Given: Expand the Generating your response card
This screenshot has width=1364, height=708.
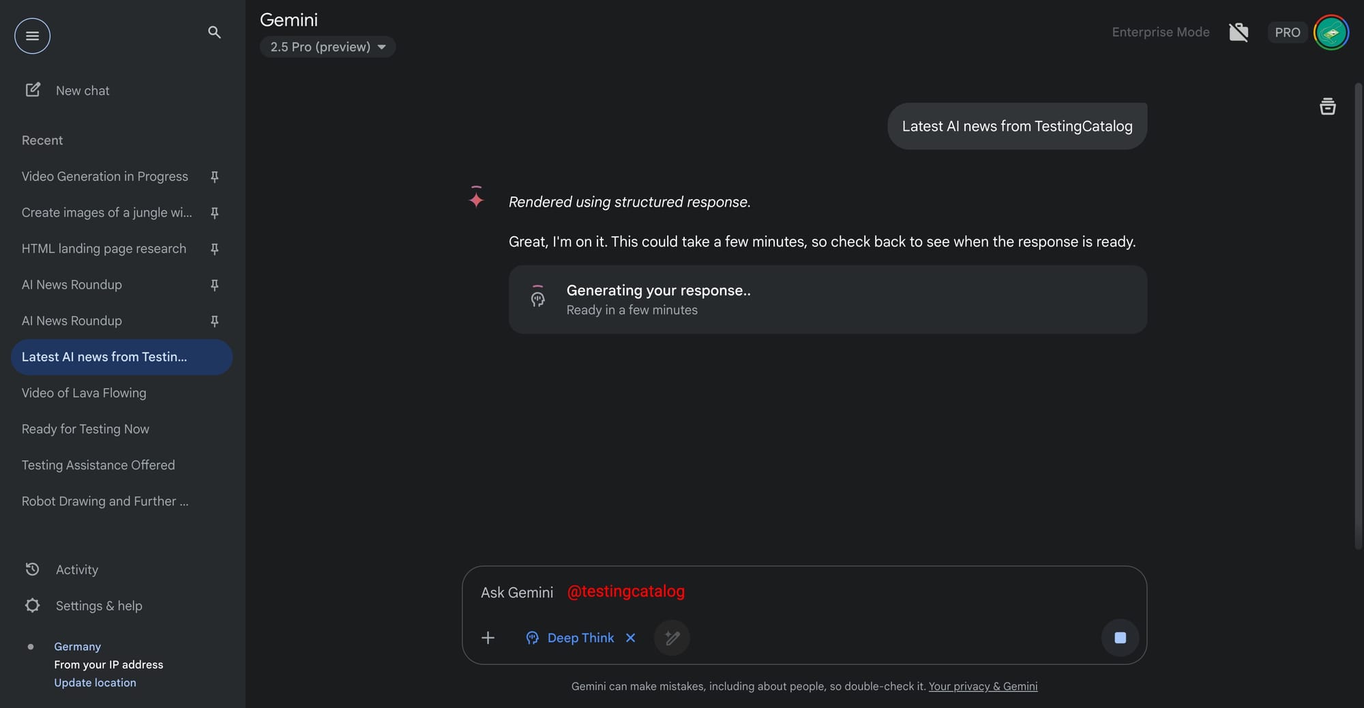Looking at the screenshot, I should tap(827, 299).
